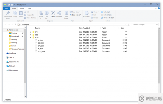Screen dimensions: 163x104
Task: Sort by the Name column
Action: pyautogui.click(x=37, y=28)
